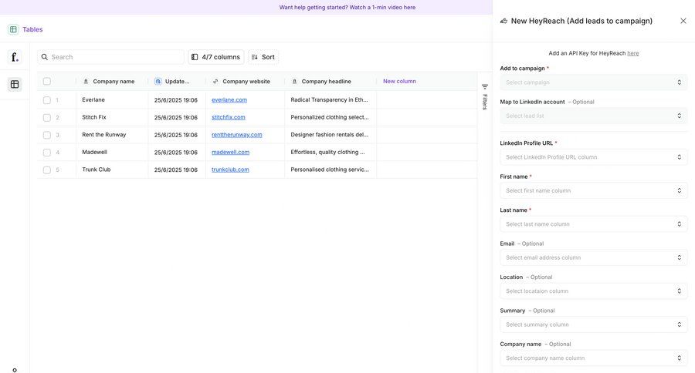The width and height of the screenshot is (695, 373).
Task: Click the Company headline column header
Action: click(331, 82)
